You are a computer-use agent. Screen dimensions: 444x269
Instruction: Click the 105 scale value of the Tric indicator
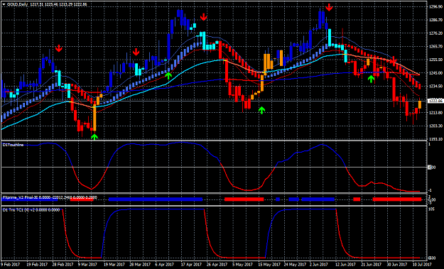(x=432, y=209)
